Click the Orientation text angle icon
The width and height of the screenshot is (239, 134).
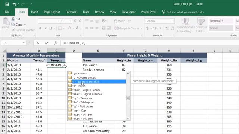[x=104, y=21]
